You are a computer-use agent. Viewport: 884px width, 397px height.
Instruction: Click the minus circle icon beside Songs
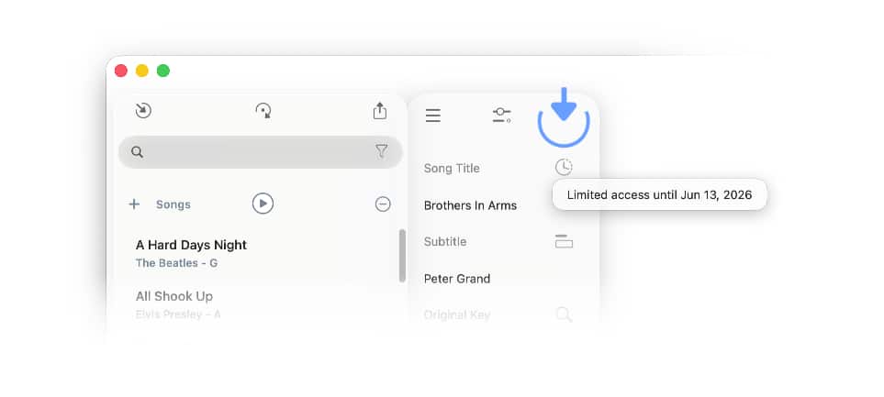coord(383,204)
